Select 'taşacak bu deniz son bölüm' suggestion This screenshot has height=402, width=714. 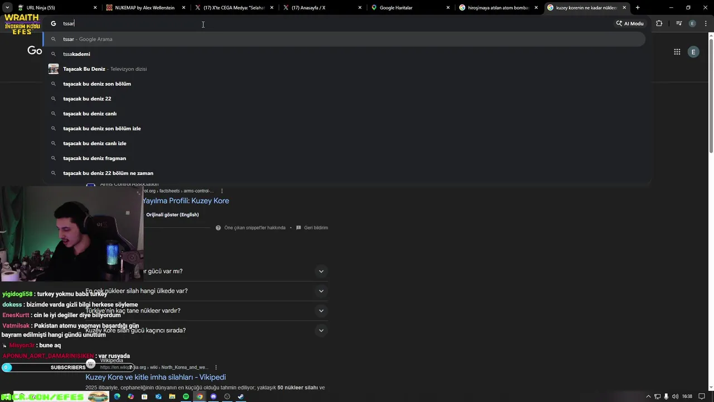point(345,84)
